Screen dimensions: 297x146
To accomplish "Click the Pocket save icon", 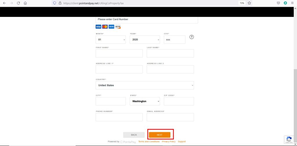I will (278, 3).
